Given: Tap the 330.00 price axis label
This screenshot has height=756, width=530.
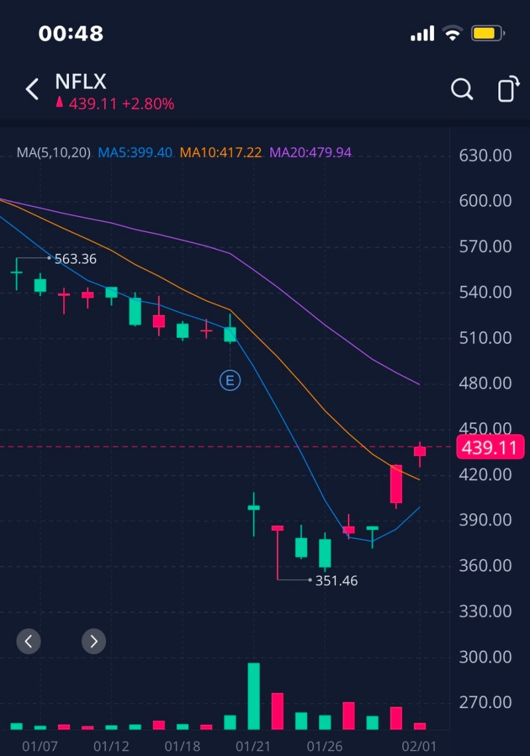Looking at the screenshot, I should pyautogui.click(x=485, y=611).
